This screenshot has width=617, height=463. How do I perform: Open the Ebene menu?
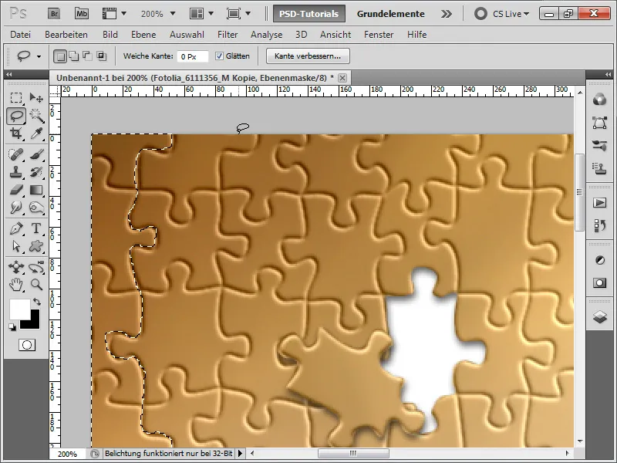(143, 35)
